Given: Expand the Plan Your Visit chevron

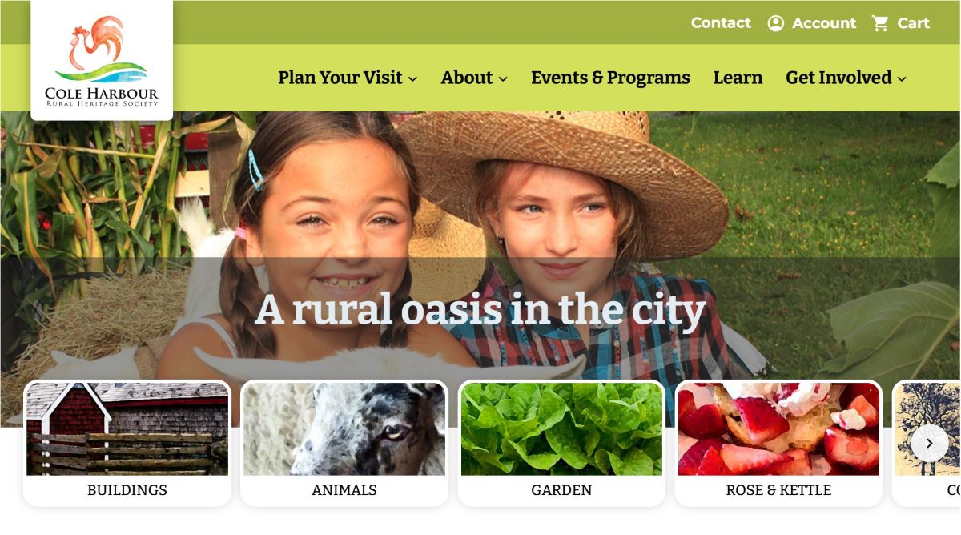Looking at the screenshot, I should (x=412, y=78).
